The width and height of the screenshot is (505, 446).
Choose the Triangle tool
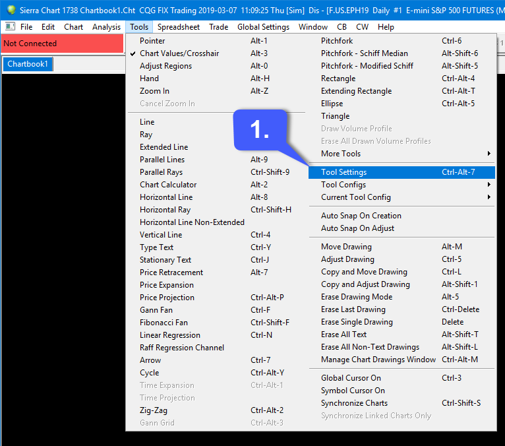click(x=401, y=116)
